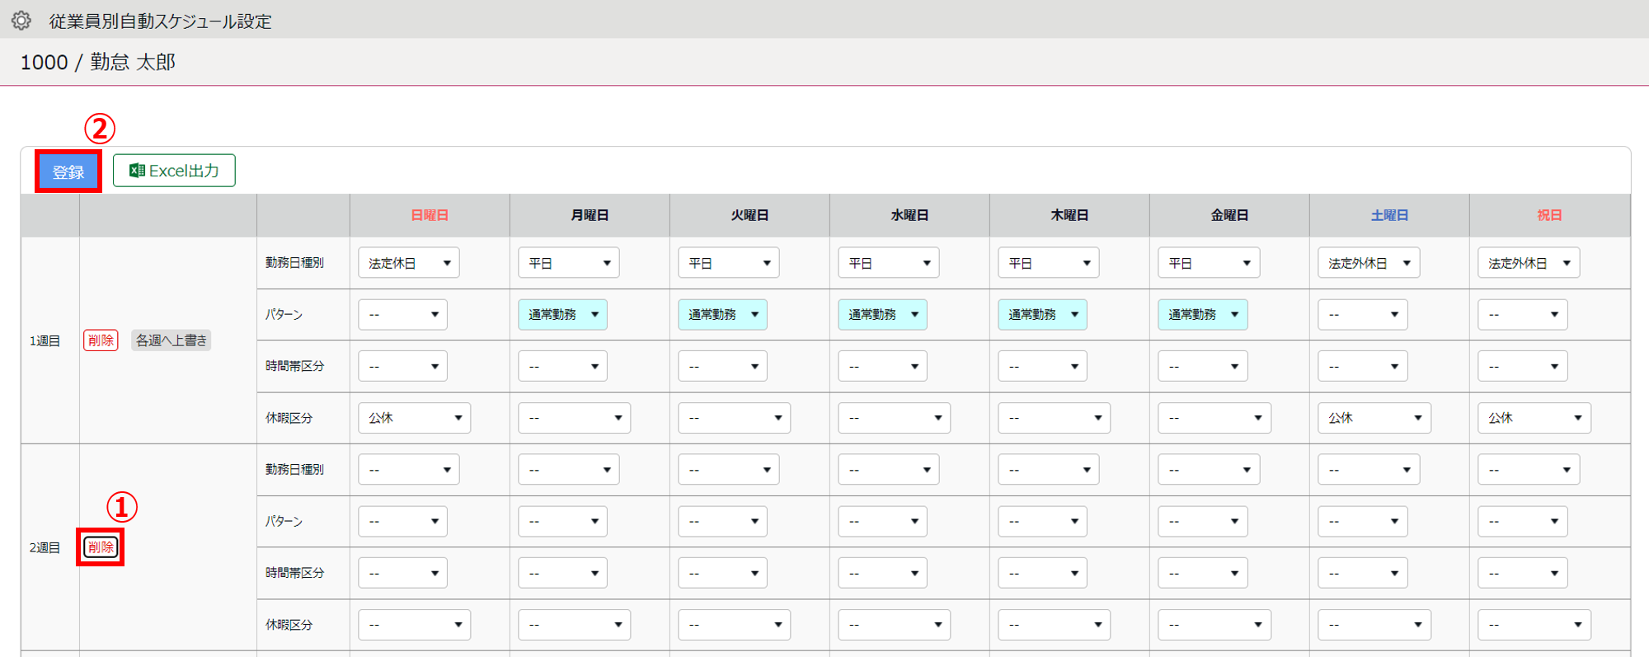
Task: Open week 1 Friday 時間帯区分 dropdown
Action: [x=1202, y=366]
